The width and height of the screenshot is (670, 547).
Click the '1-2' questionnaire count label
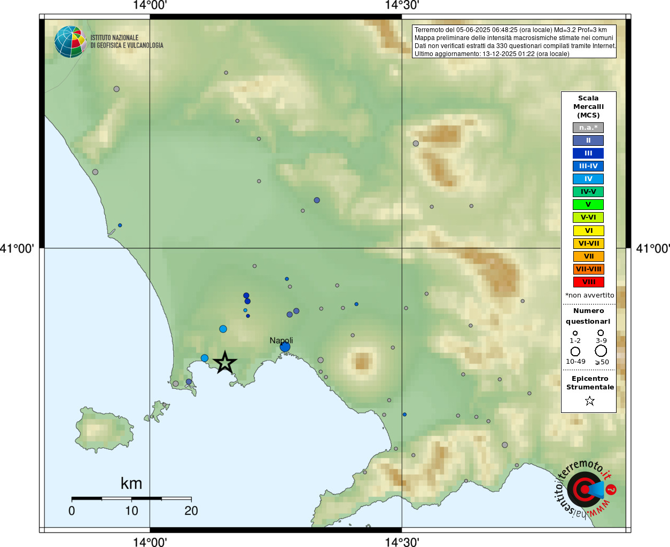(x=575, y=341)
